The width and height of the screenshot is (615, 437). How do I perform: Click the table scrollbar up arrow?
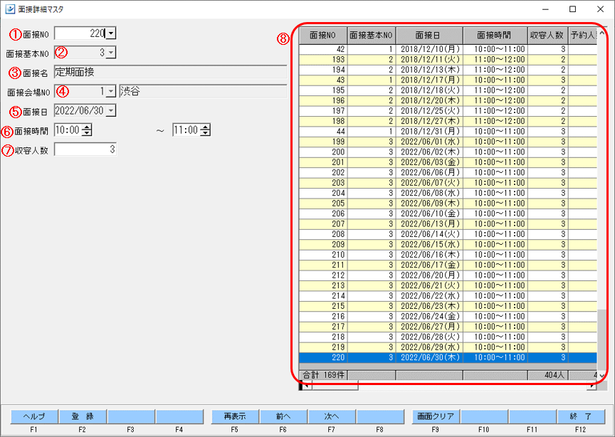[x=601, y=33]
